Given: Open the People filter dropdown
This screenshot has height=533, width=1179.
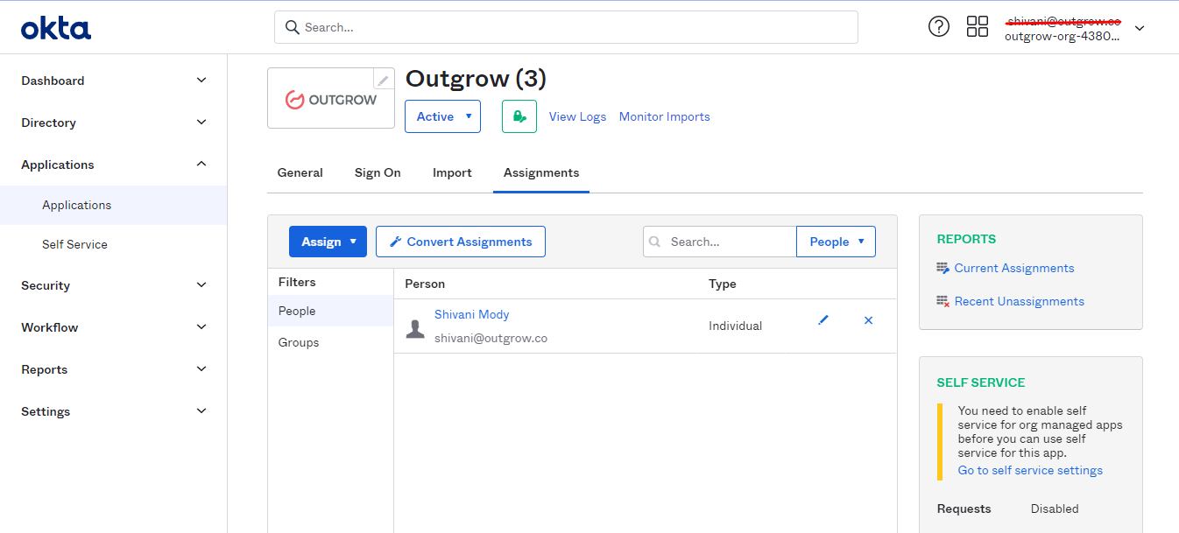Looking at the screenshot, I should point(836,242).
